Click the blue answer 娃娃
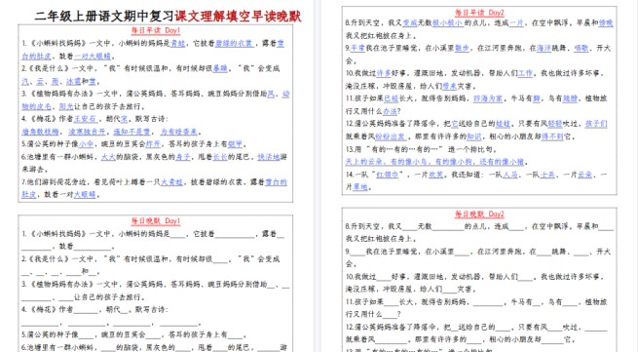 503,124
